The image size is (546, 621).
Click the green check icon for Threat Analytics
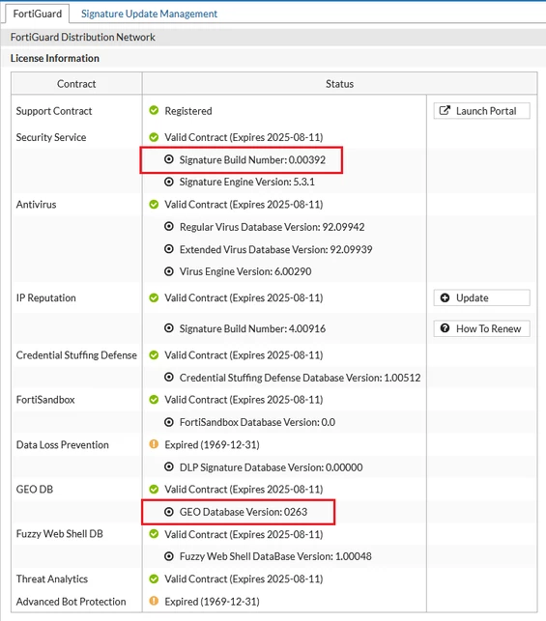coord(154,579)
